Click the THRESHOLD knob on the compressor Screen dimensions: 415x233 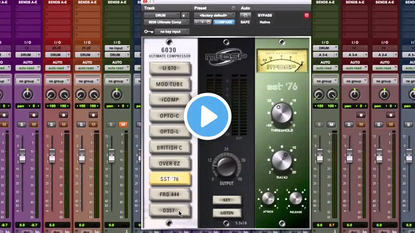tap(282, 113)
